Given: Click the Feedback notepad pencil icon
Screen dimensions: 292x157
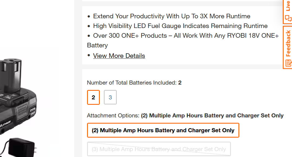Looking at the screenshot, I should (x=288, y=64).
